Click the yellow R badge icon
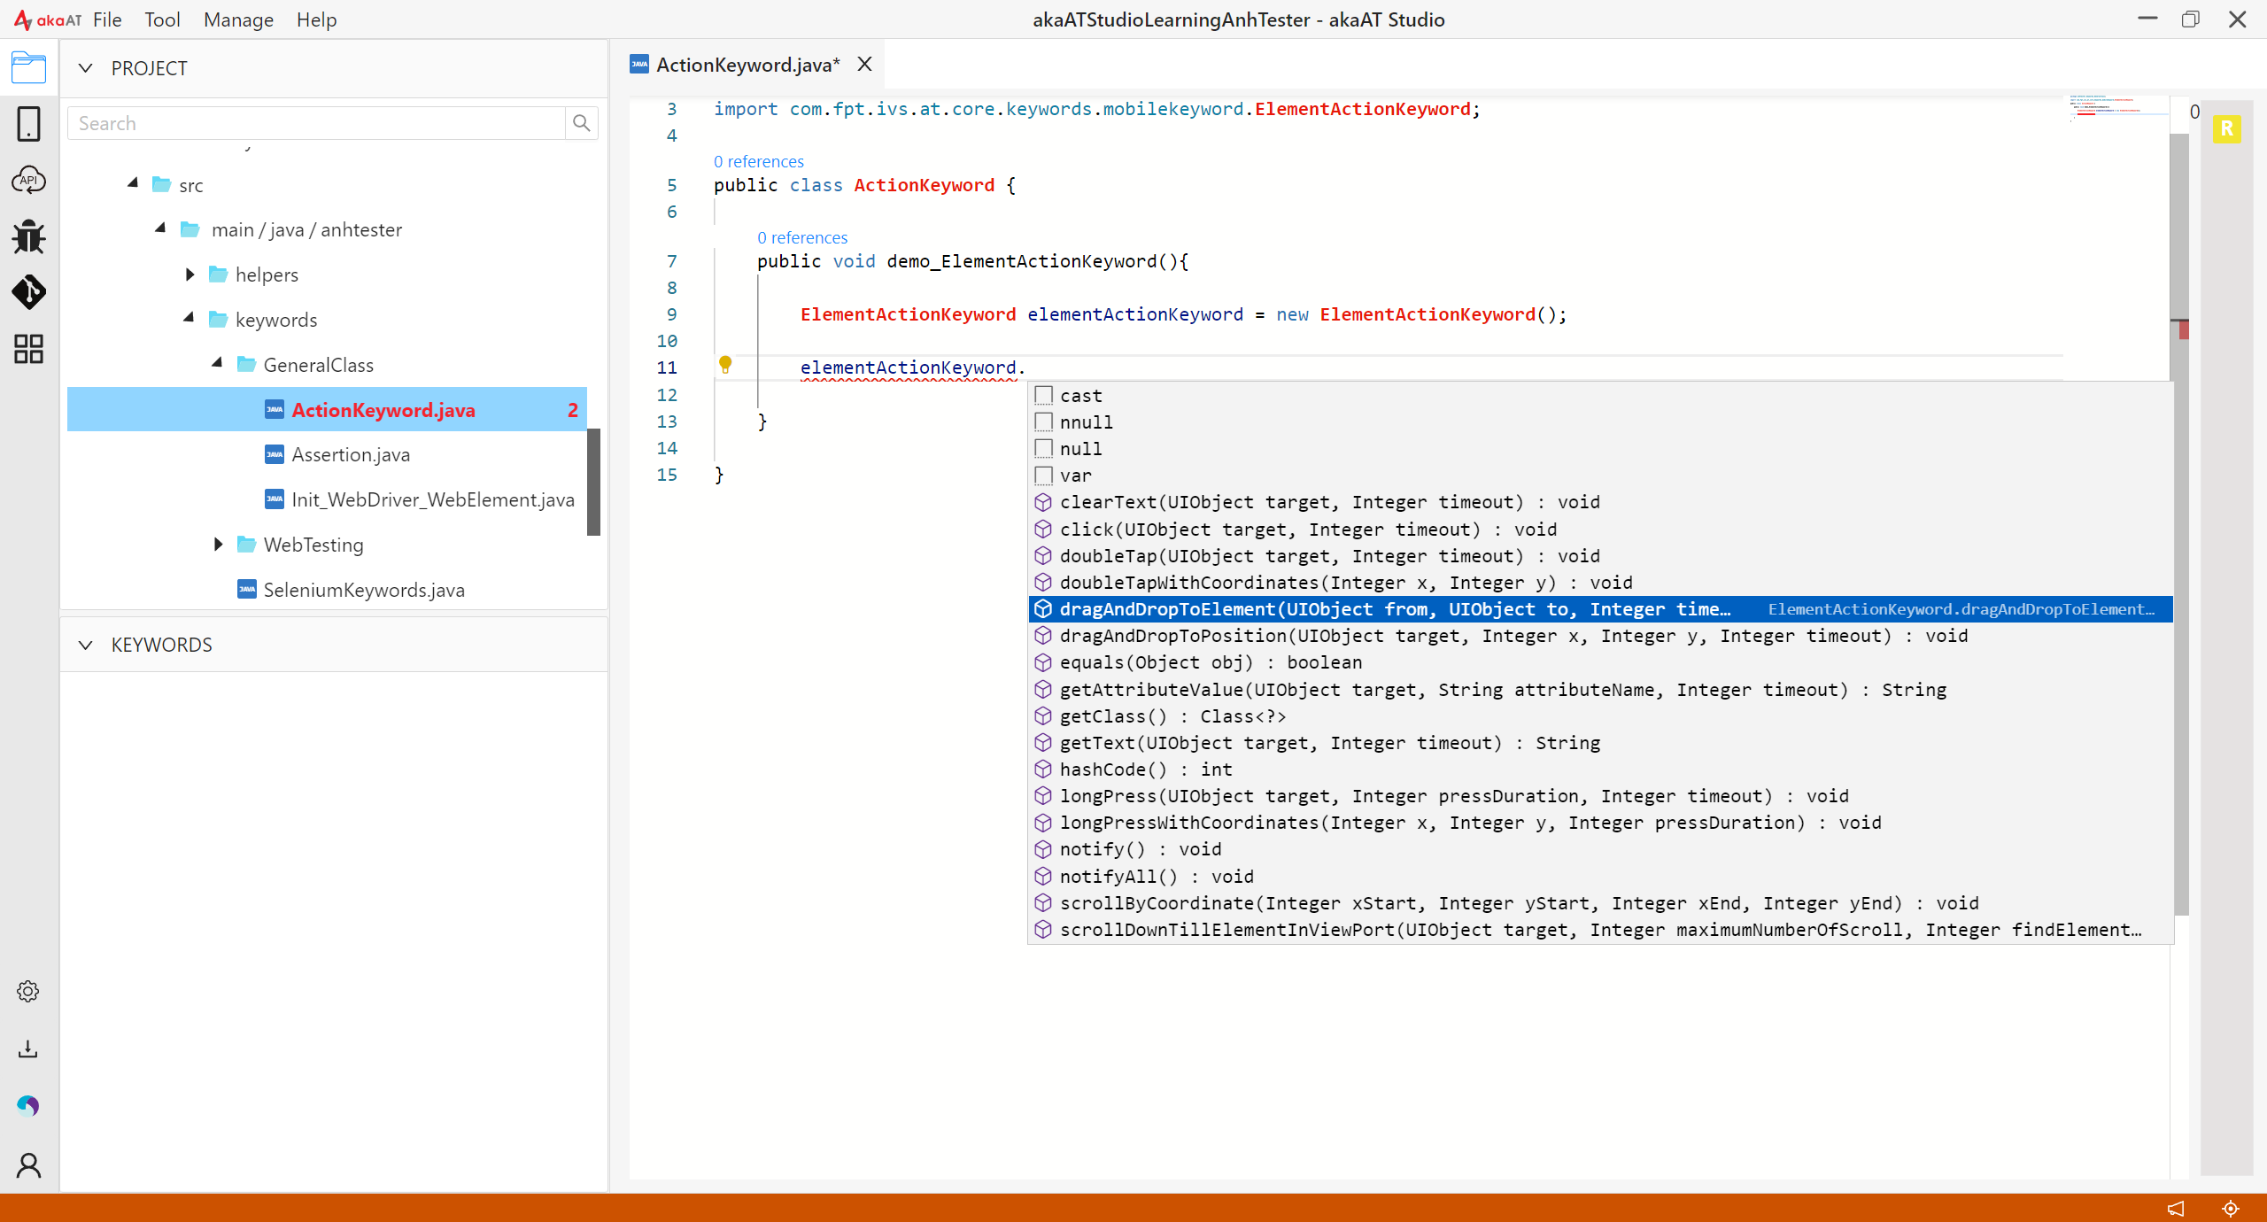The width and height of the screenshot is (2267, 1222). pyautogui.click(x=2227, y=129)
